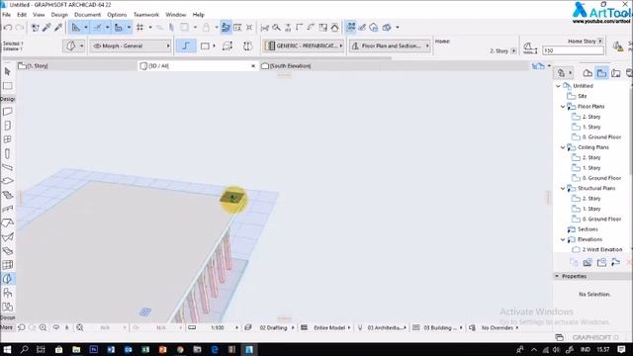Toggle the highlighted 3D view mode button
The width and height of the screenshot is (633, 356).
click(x=226, y=28)
